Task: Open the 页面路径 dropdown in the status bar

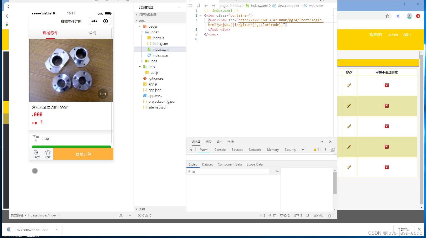Action: click(18, 215)
